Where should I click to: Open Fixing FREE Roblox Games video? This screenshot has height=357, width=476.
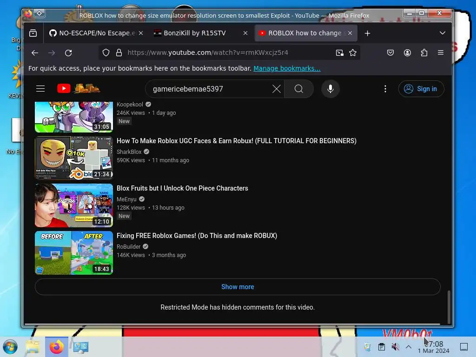(x=197, y=236)
